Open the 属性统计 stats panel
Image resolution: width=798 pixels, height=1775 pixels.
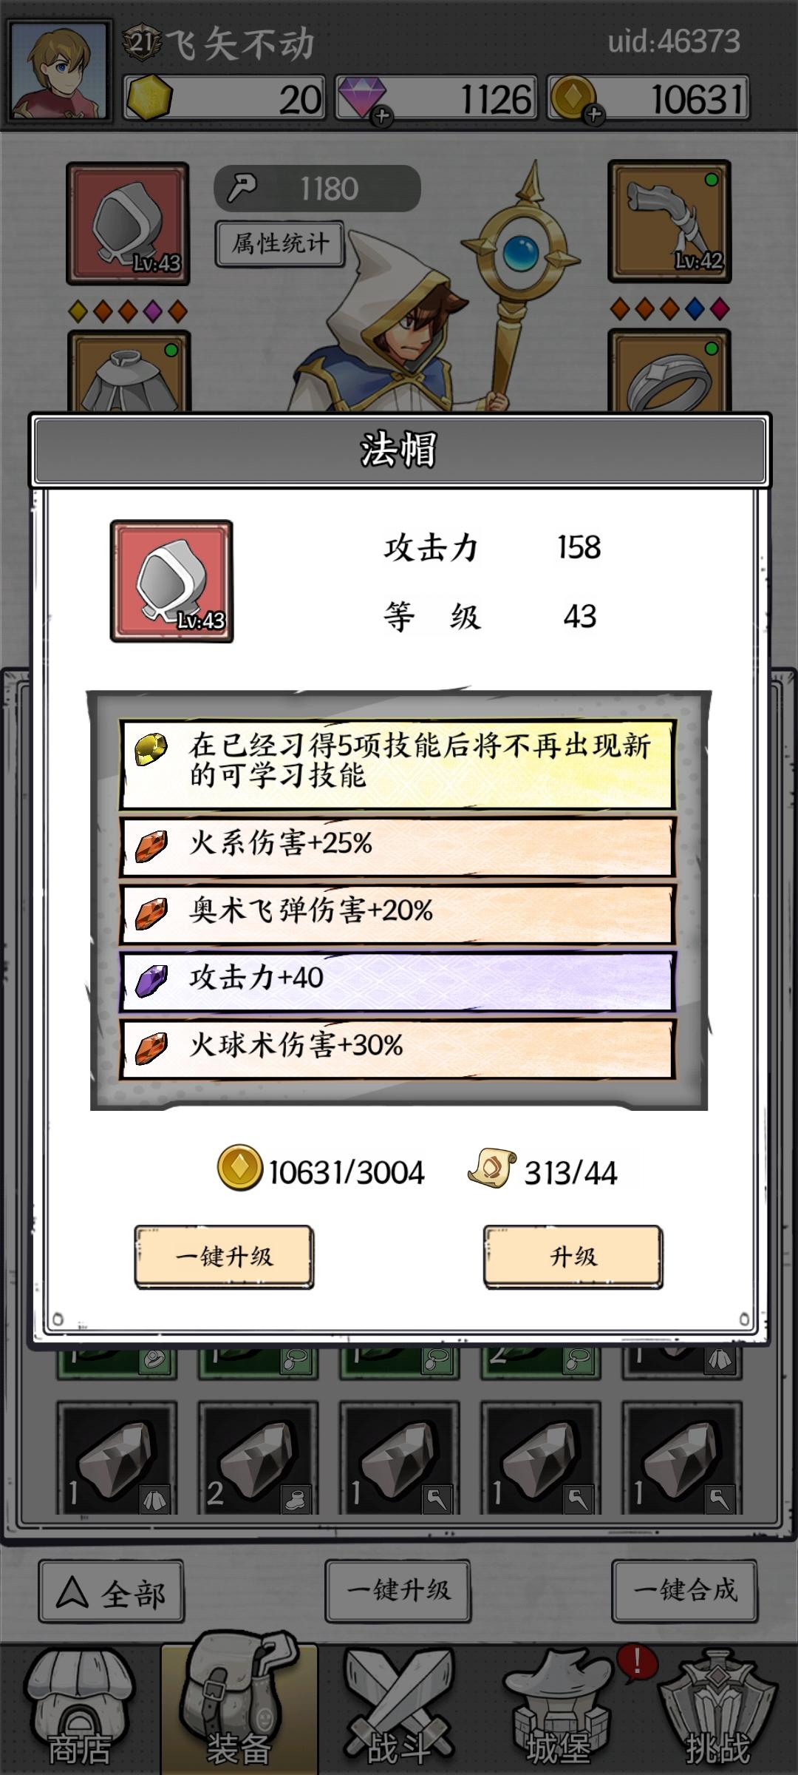[280, 243]
